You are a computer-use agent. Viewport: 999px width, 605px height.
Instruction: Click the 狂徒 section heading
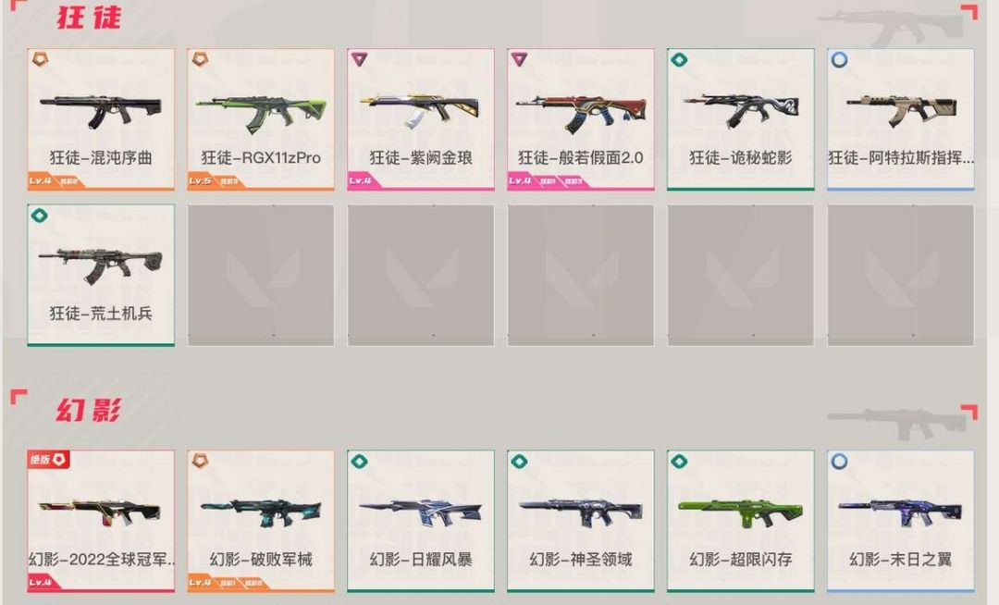(89, 18)
